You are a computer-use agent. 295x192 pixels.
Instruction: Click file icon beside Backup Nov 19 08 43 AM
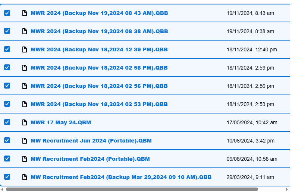25,13
